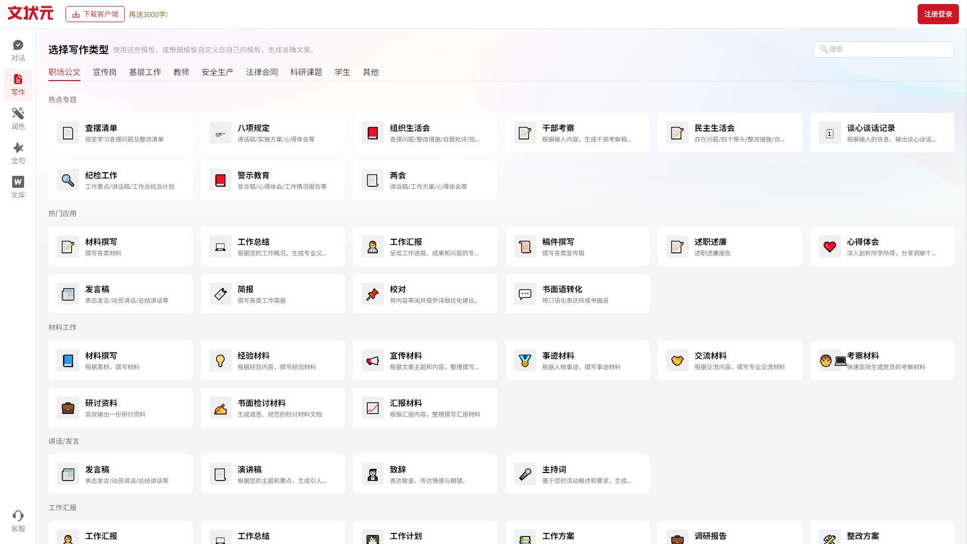
Task: Click the 查摆清单 document icon
Action: point(68,133)
